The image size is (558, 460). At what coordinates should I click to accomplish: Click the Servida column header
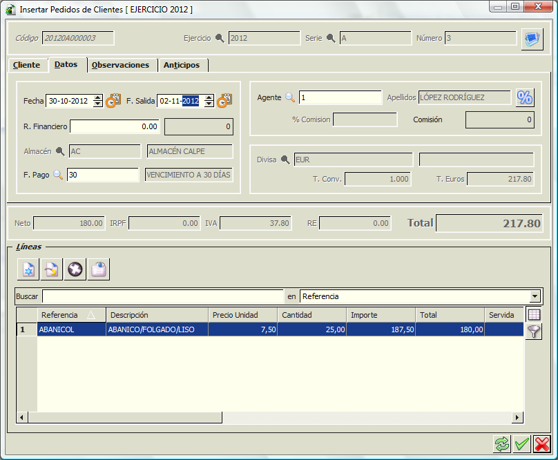click(x=504, y=315)
